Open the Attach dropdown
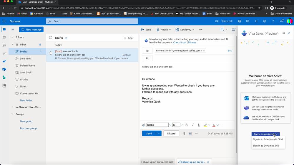Viewport: 294px width, 165px height. [170, 30]
